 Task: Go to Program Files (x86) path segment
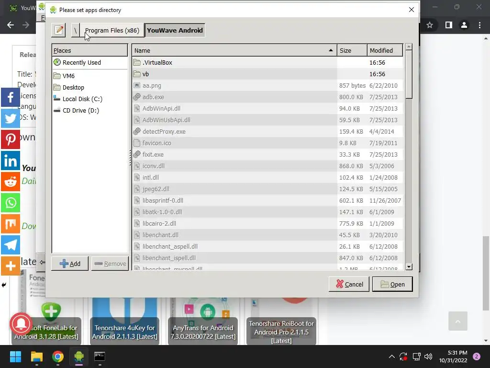click(x=112, y=30)
